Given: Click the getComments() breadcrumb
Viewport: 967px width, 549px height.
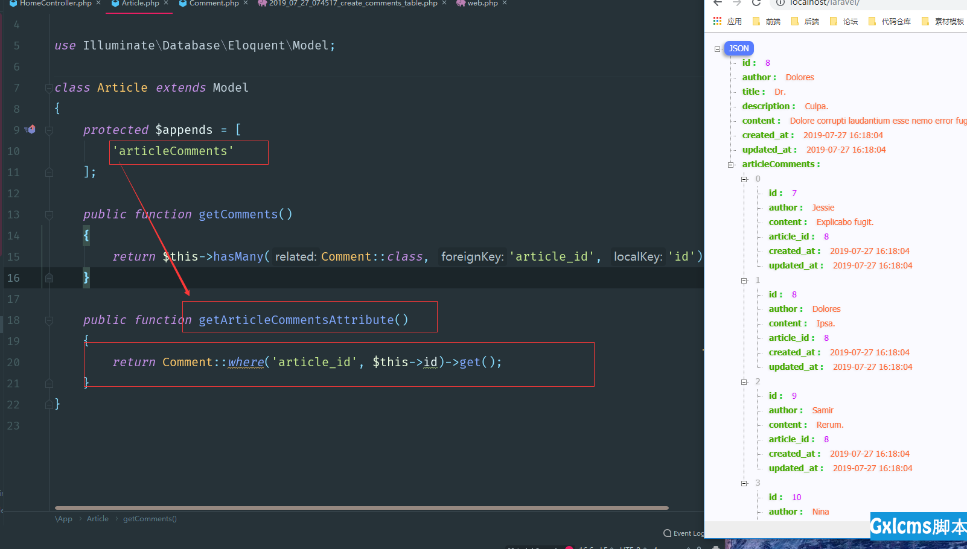Looking at the screenshot, I should [150, 519].
